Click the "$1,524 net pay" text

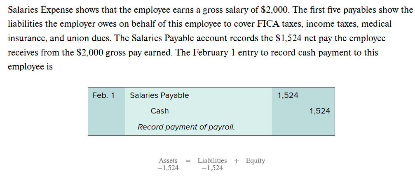(298, 38)
